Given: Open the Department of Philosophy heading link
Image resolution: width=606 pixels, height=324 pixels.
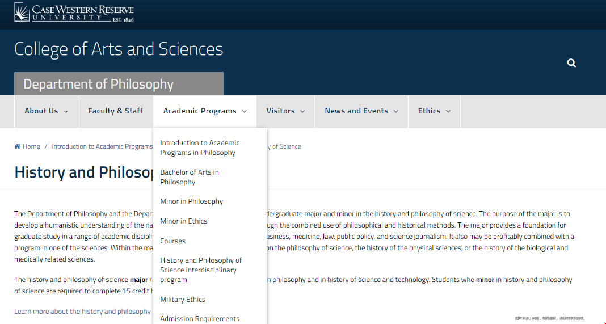Looking at the screenshot, I should 98,84.
